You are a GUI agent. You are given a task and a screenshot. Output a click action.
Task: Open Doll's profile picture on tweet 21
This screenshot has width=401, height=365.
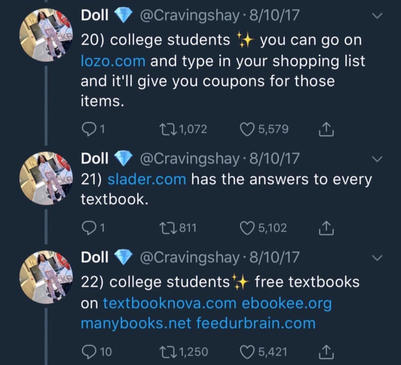[x=46, y=178]
